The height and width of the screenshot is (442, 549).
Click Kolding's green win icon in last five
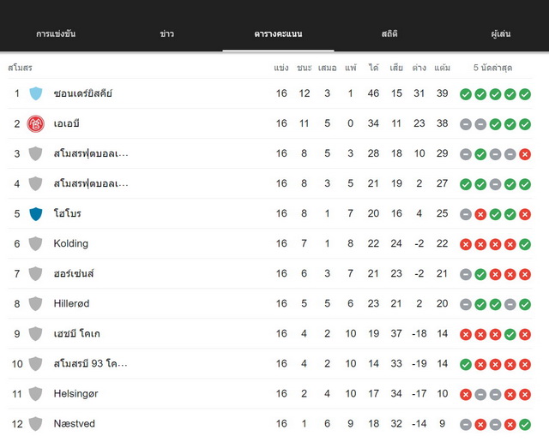pyautogui.click(x=525, y=244)
